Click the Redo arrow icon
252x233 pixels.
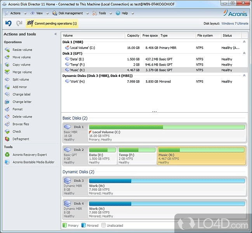coord(19,23)
